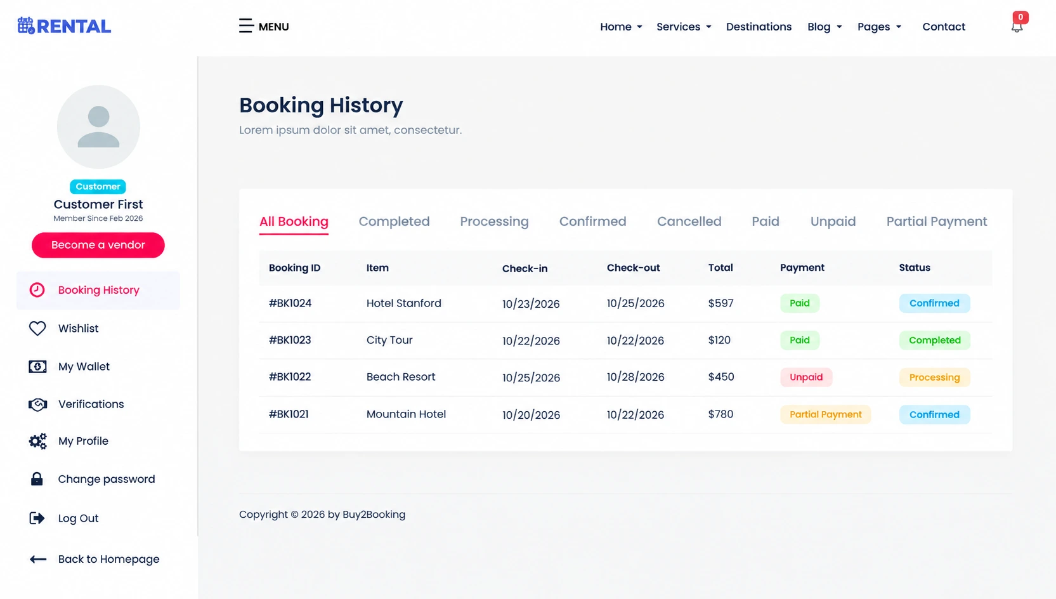Open the notification bell icon

click(1017, 27)
